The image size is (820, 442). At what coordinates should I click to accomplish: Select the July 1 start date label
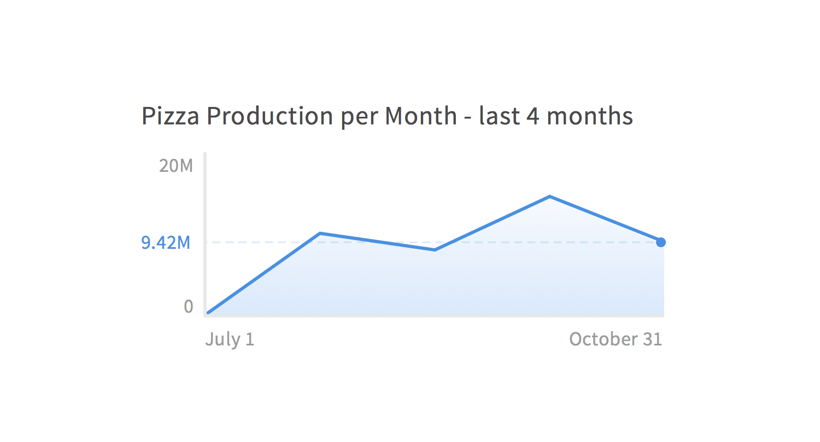click(x=230, y=339)
